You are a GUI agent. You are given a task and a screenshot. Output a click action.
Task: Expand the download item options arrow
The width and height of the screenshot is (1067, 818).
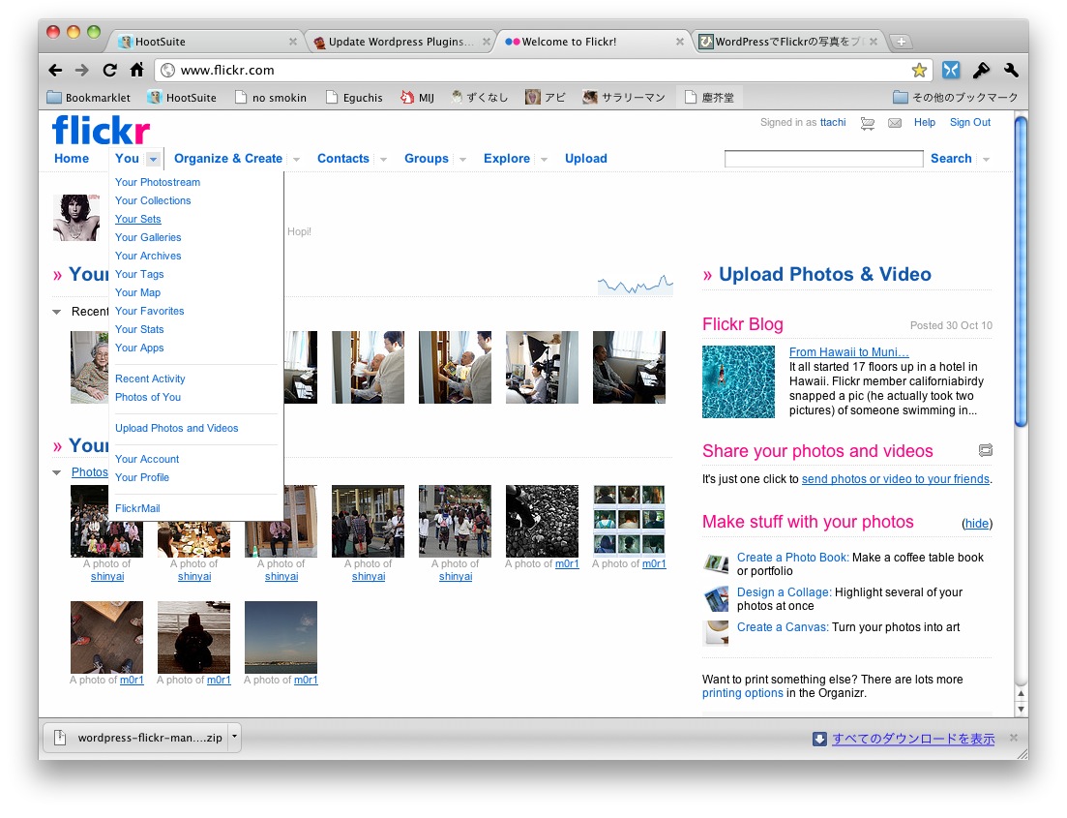234,738
